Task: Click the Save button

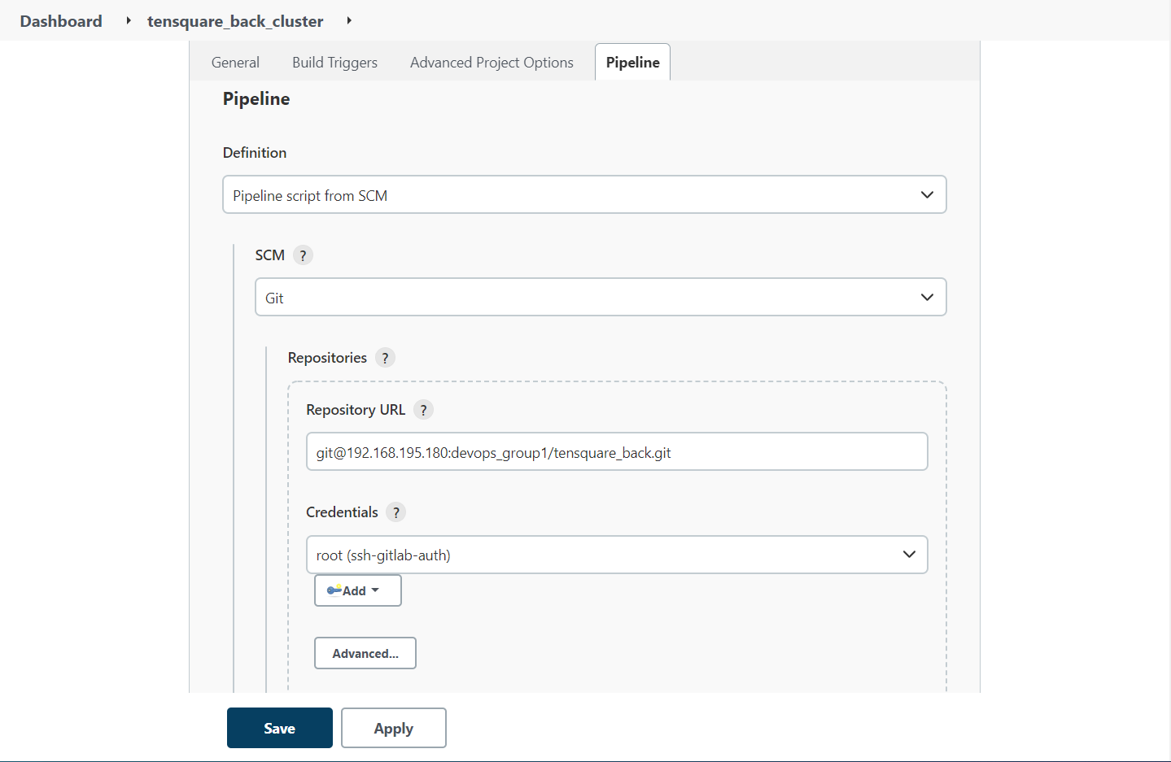Action: coord(279,728)
